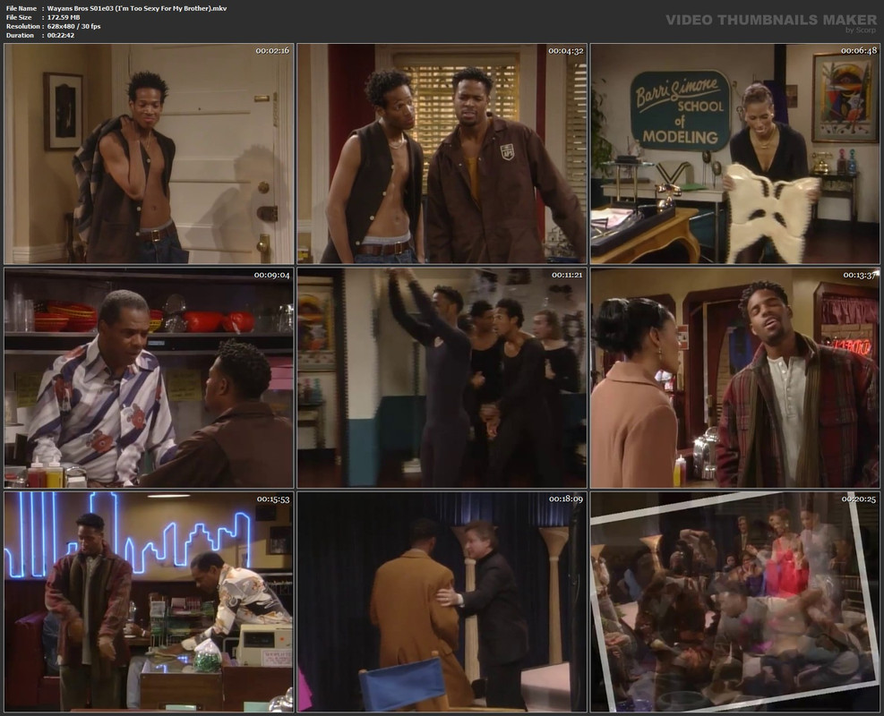884x716 pixels.
Task: Open the thumbnail stamped 00:18:09
Action: click(442, 602)
